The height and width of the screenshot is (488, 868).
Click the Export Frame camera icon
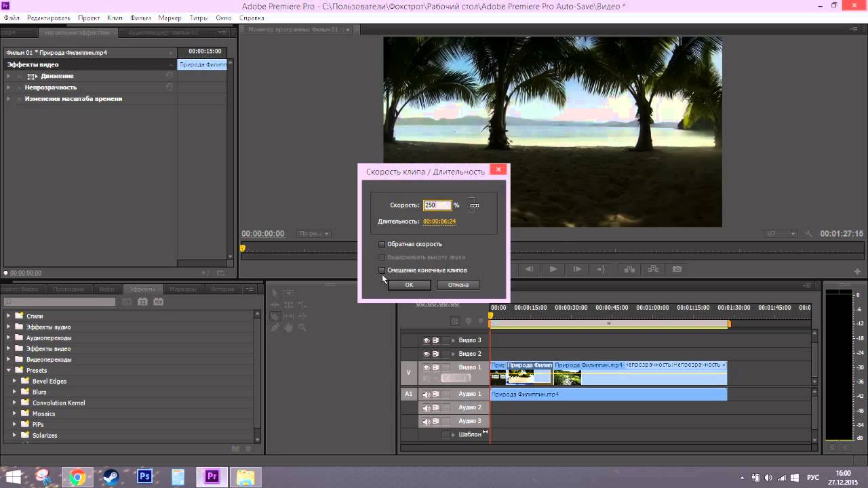coord(677,269)
